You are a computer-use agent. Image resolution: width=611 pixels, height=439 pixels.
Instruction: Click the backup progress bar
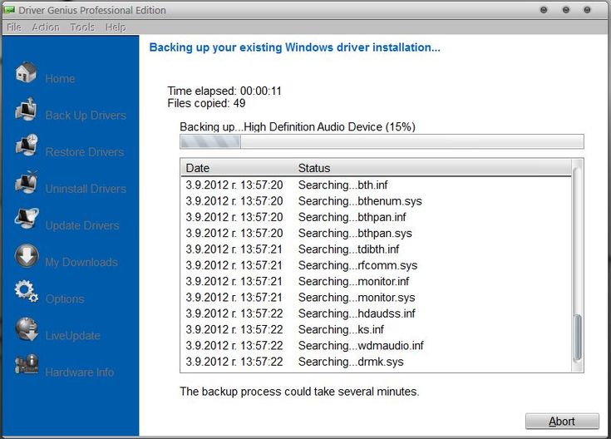point(382,141)
